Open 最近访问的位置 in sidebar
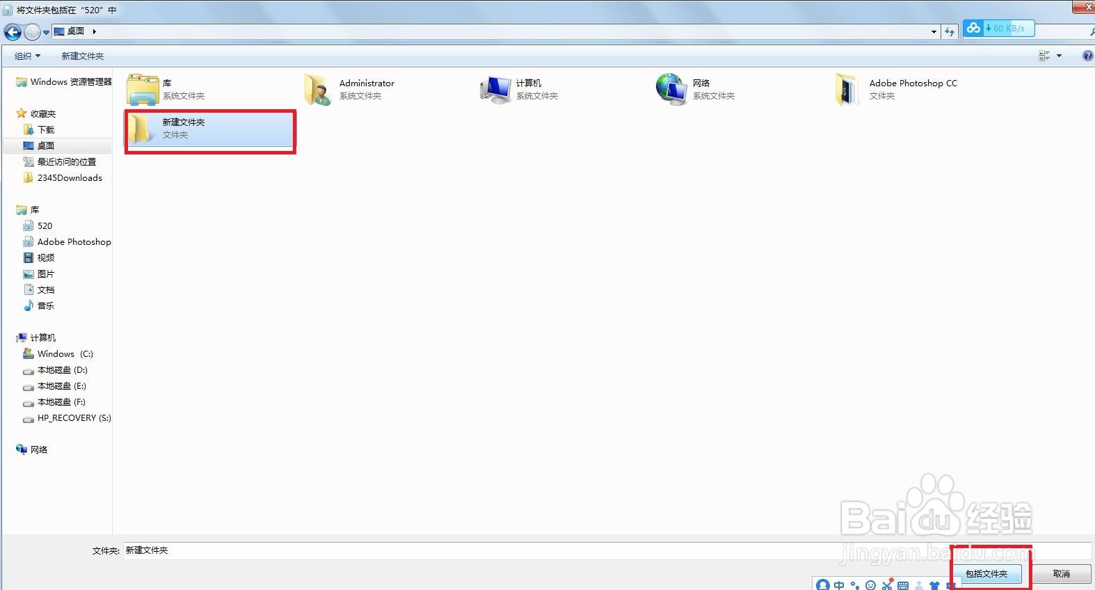The height and width of the screenshot is (590, 1095). 60,161
